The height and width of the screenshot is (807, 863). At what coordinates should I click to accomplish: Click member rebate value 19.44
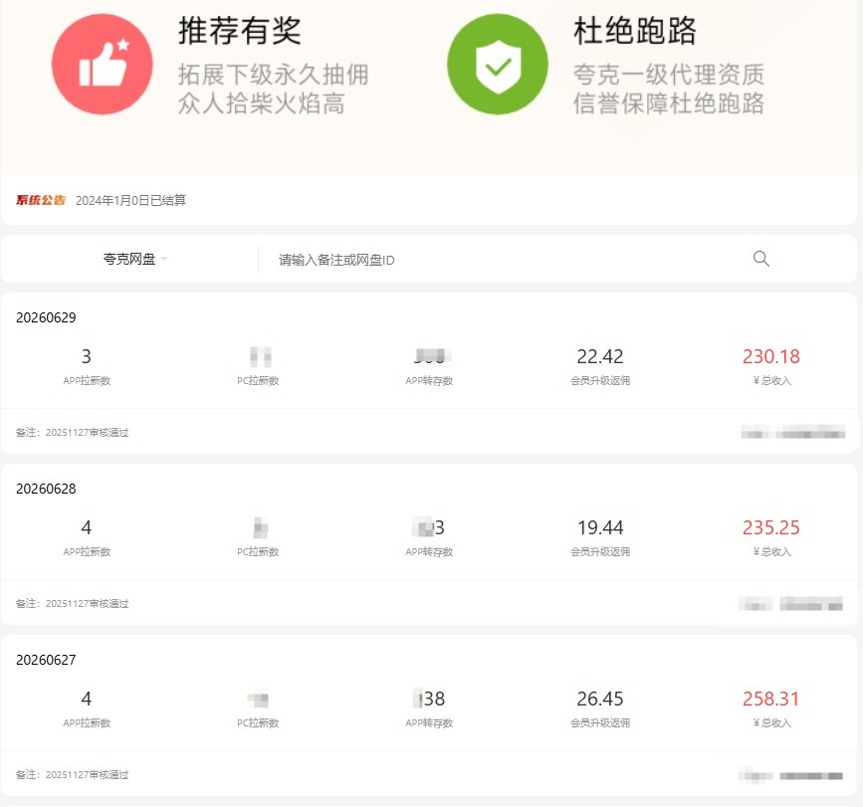[x=600, y=527]
